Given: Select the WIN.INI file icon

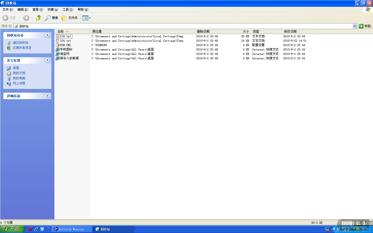Looking at the screenshot, I should pyautogui.click(x=58, y=45).
